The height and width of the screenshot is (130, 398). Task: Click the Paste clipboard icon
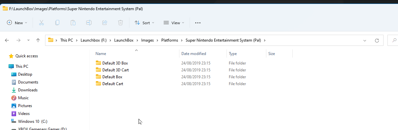pos(73,23)
